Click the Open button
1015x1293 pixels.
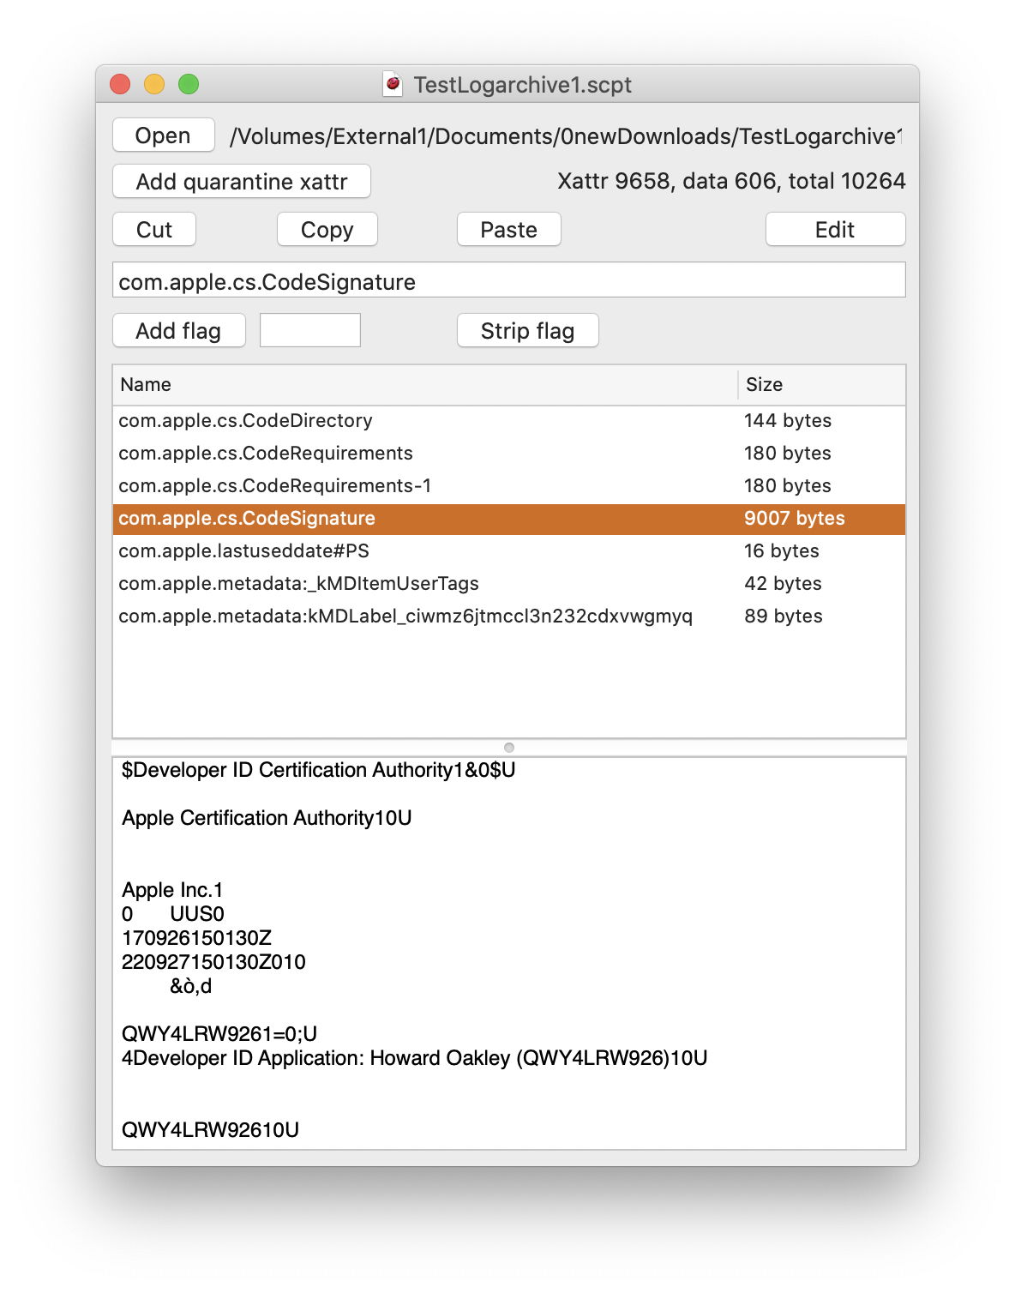point(162,135)
